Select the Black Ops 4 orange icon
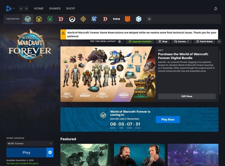The width and height of the screenshot is (225, 166). [x=128, y=19]
